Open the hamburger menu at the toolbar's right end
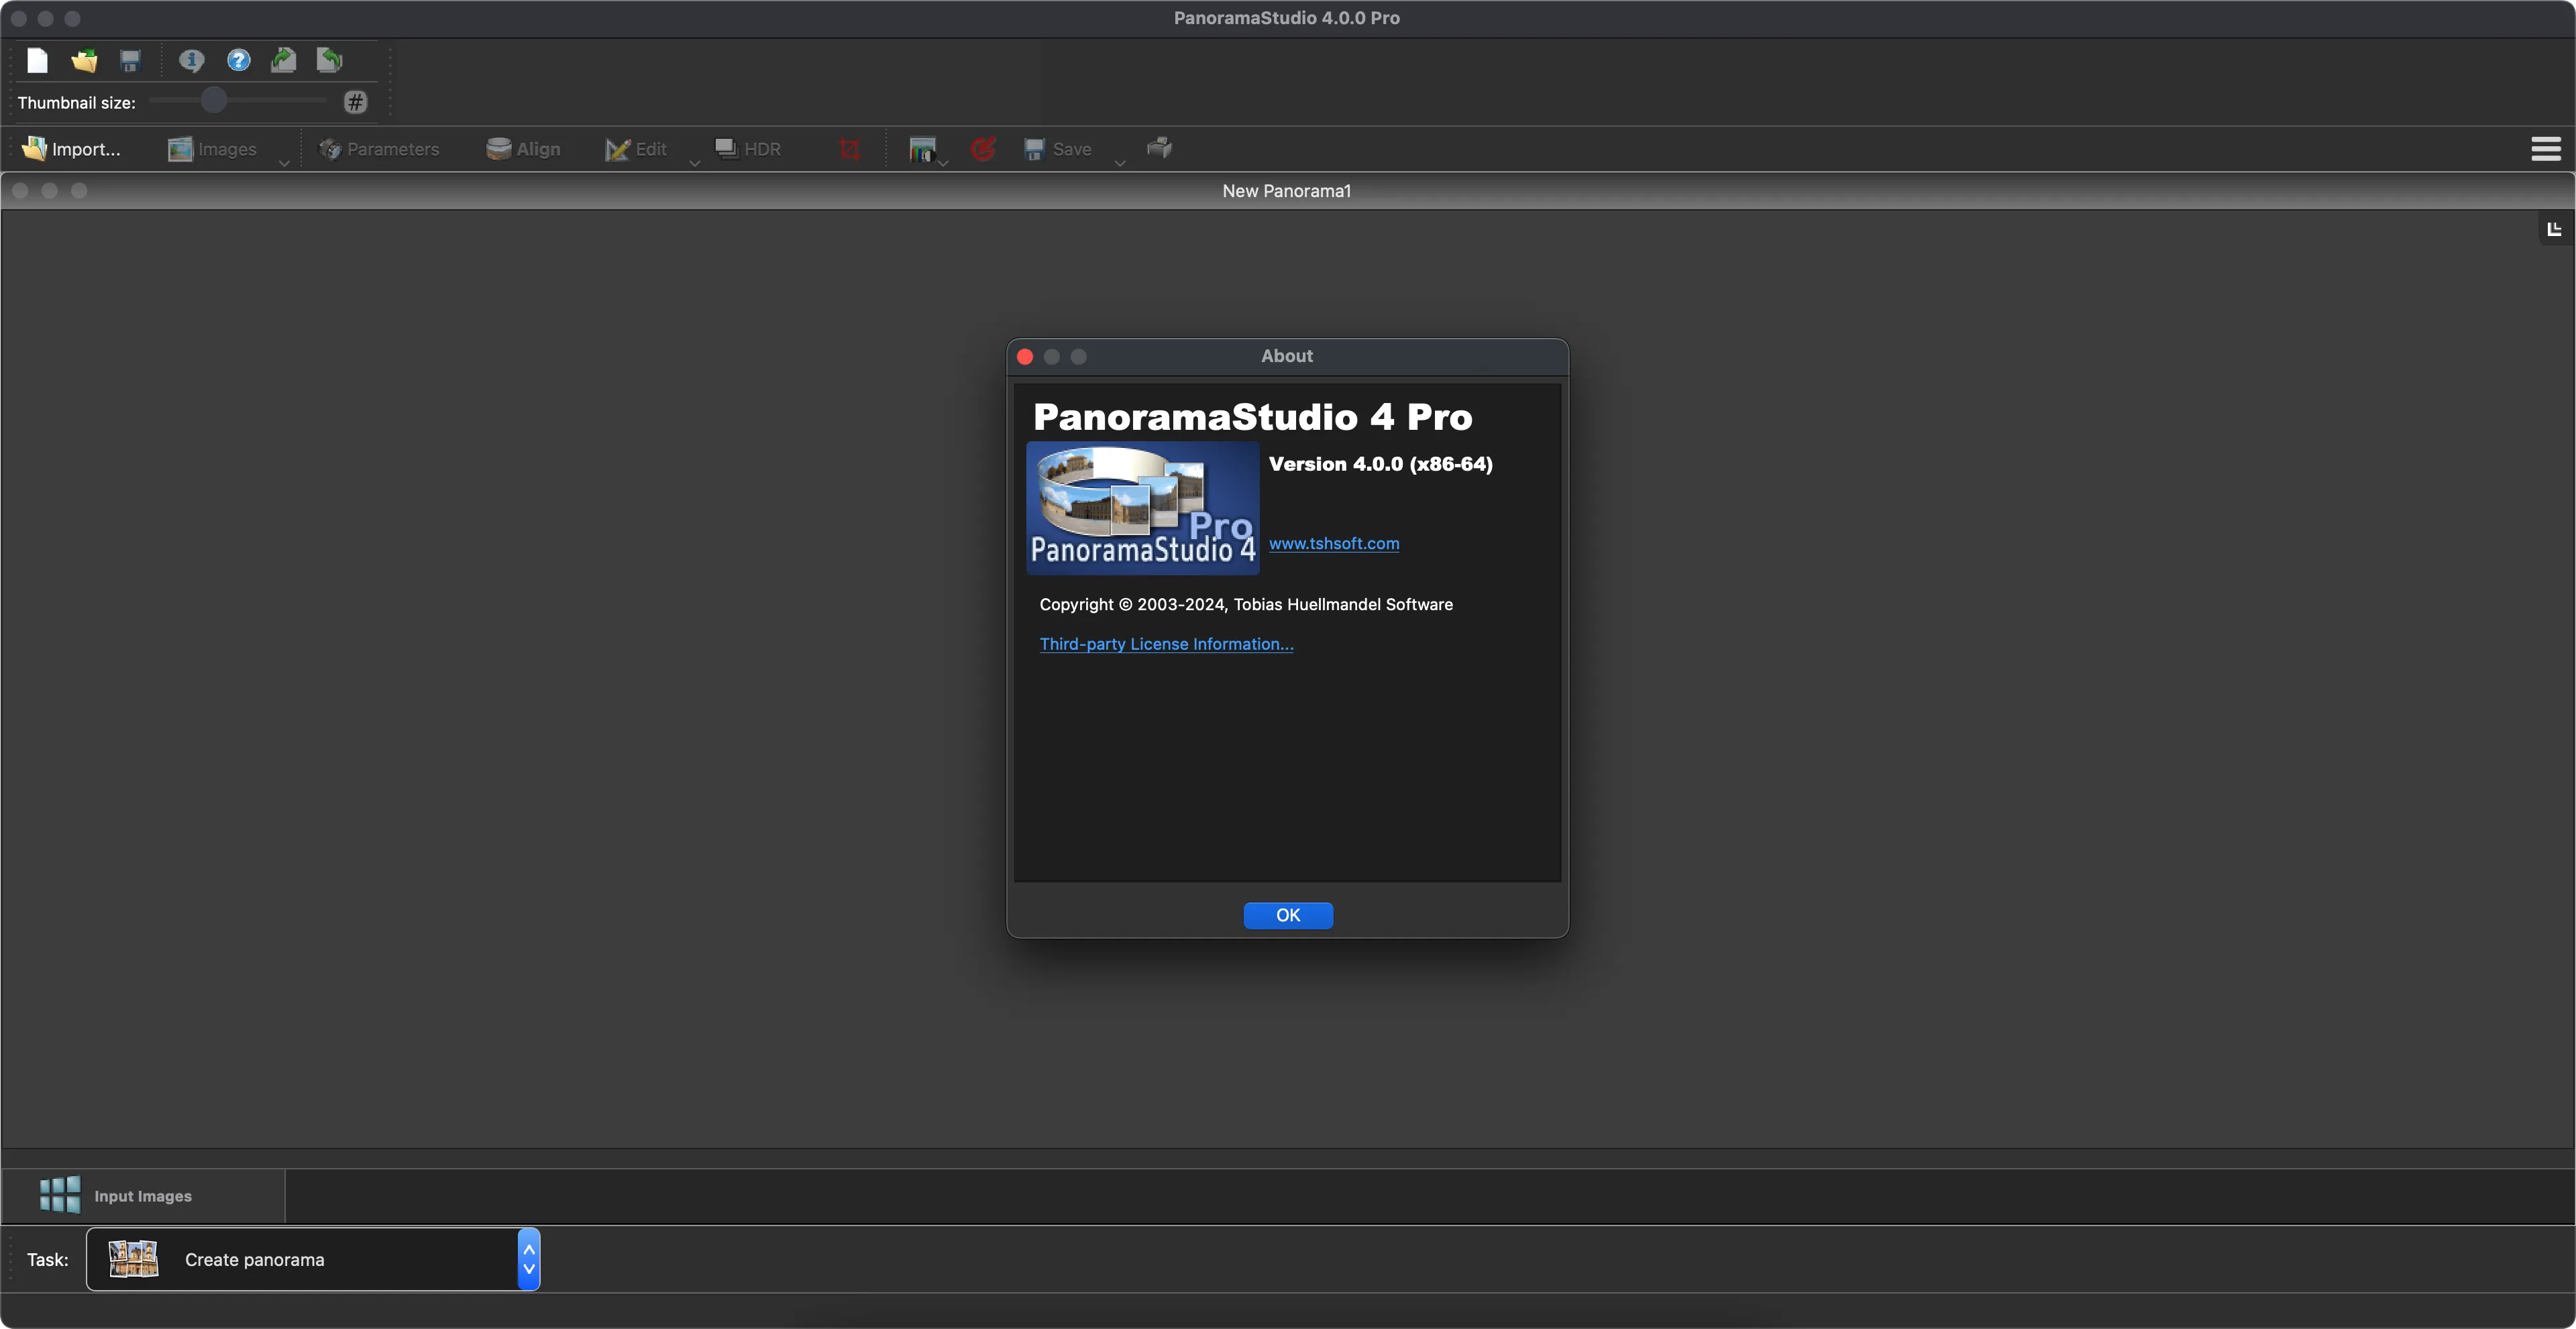The width and height of the screenshot is (2576, 1329). coord(2546,149)
